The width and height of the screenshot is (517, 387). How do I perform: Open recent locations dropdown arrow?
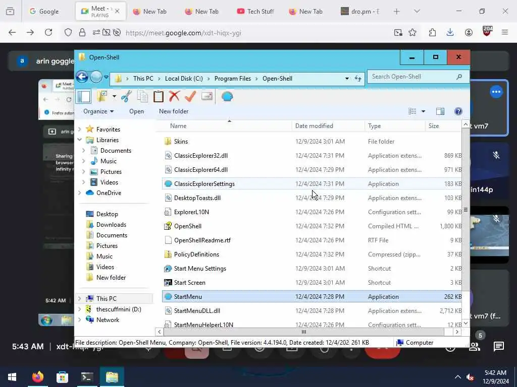coord(106,77)
